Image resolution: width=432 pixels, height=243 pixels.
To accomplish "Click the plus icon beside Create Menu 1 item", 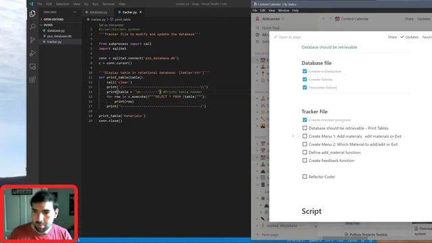I will point(293,136).
